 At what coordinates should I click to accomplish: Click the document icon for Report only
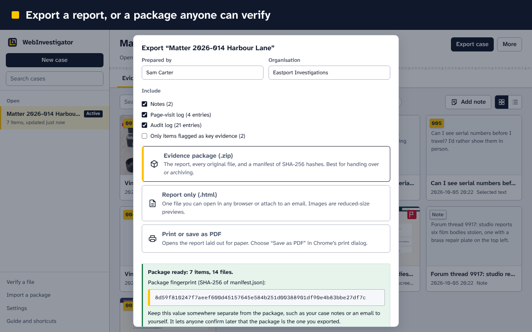pyautogui.click(x=153, y=203)
